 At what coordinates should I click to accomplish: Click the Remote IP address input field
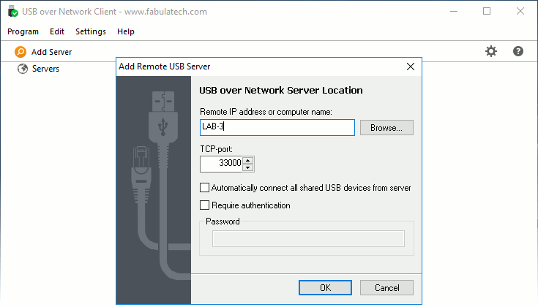pyautogui.click(x=277, y=128)
